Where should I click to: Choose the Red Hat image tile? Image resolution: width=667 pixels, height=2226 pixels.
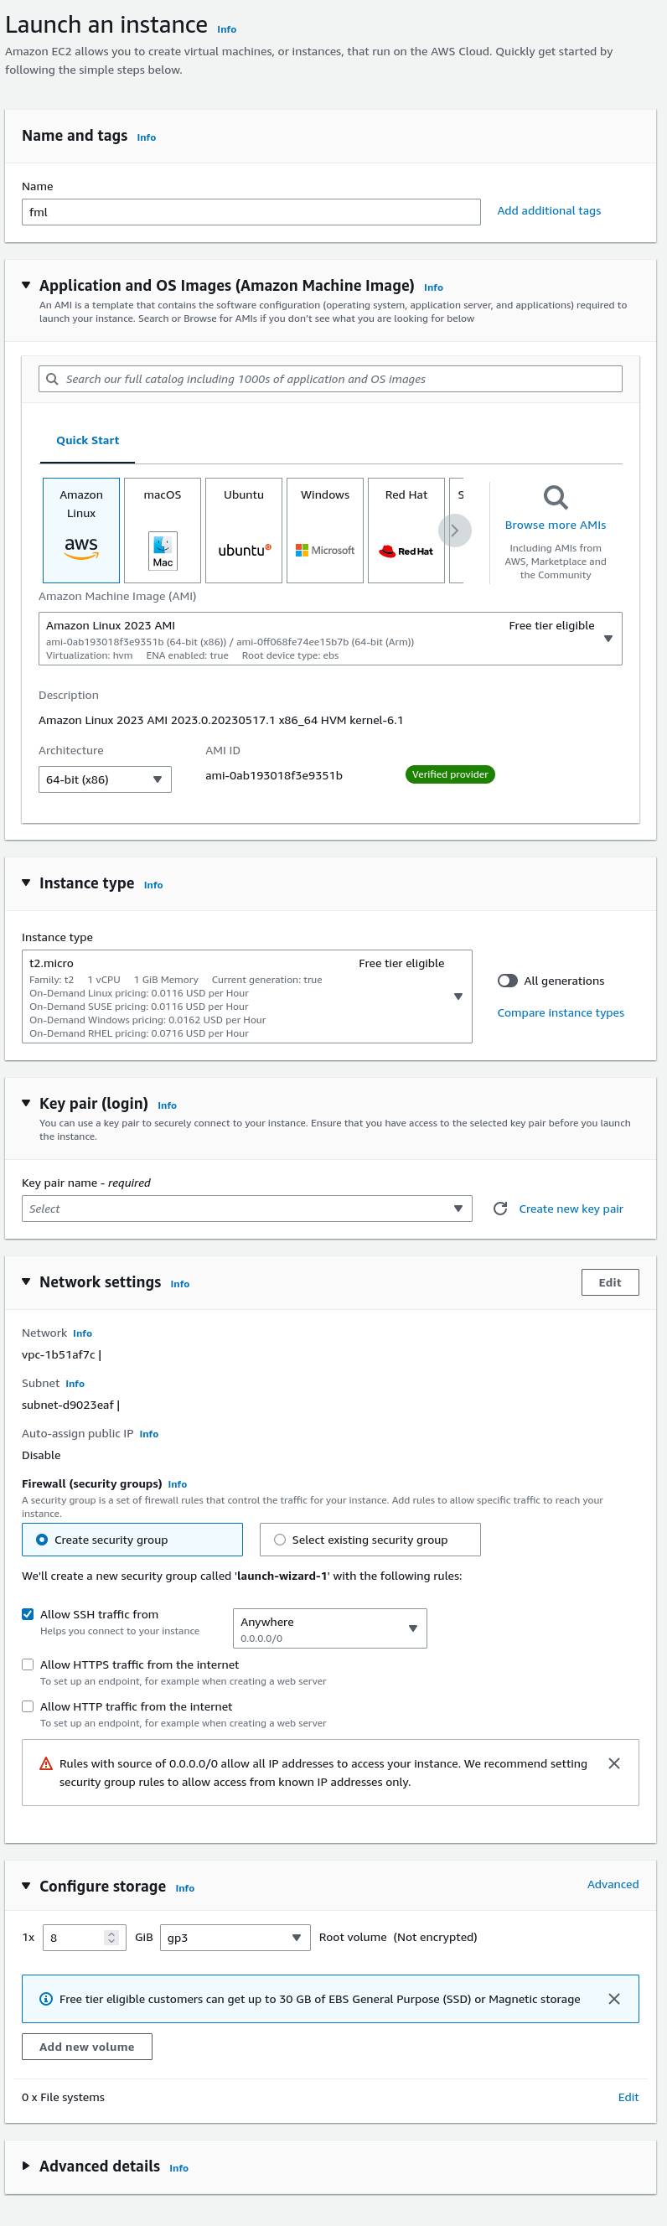tap(406, 530)
